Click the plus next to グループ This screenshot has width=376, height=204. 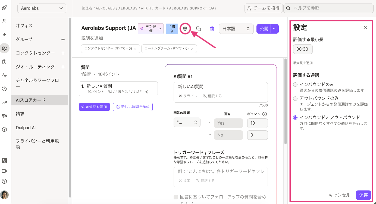[63, 40]
